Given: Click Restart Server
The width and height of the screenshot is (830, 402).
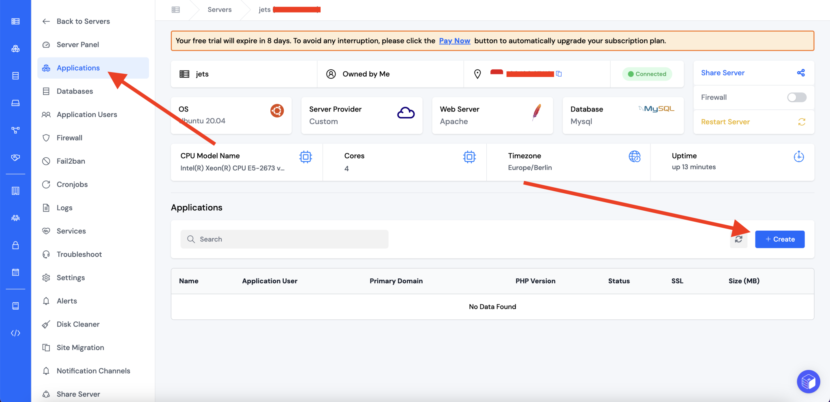Looking at the screenshot, I should [x=725, y=122].
